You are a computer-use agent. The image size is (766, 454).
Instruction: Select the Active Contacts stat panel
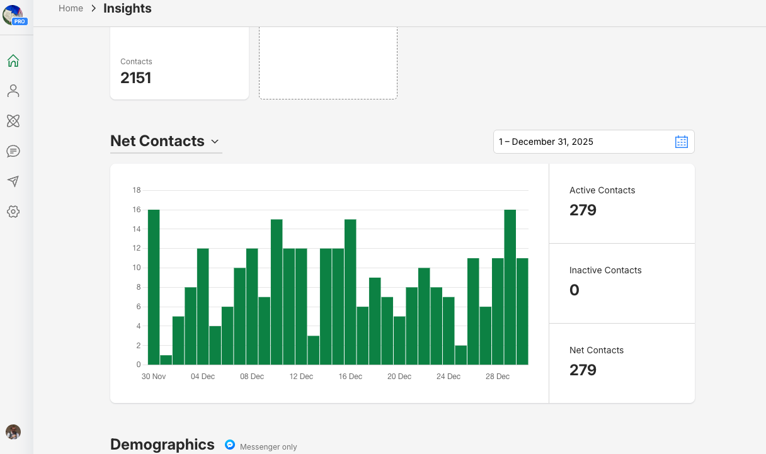tap(622, 203)
